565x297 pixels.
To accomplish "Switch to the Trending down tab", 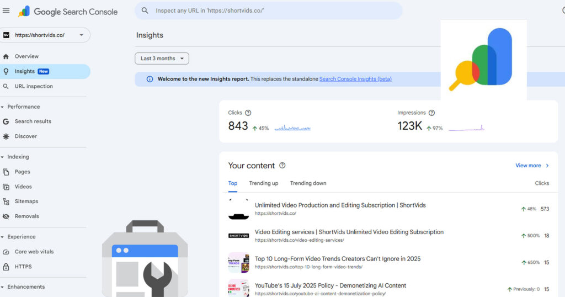I will point(308,183).
